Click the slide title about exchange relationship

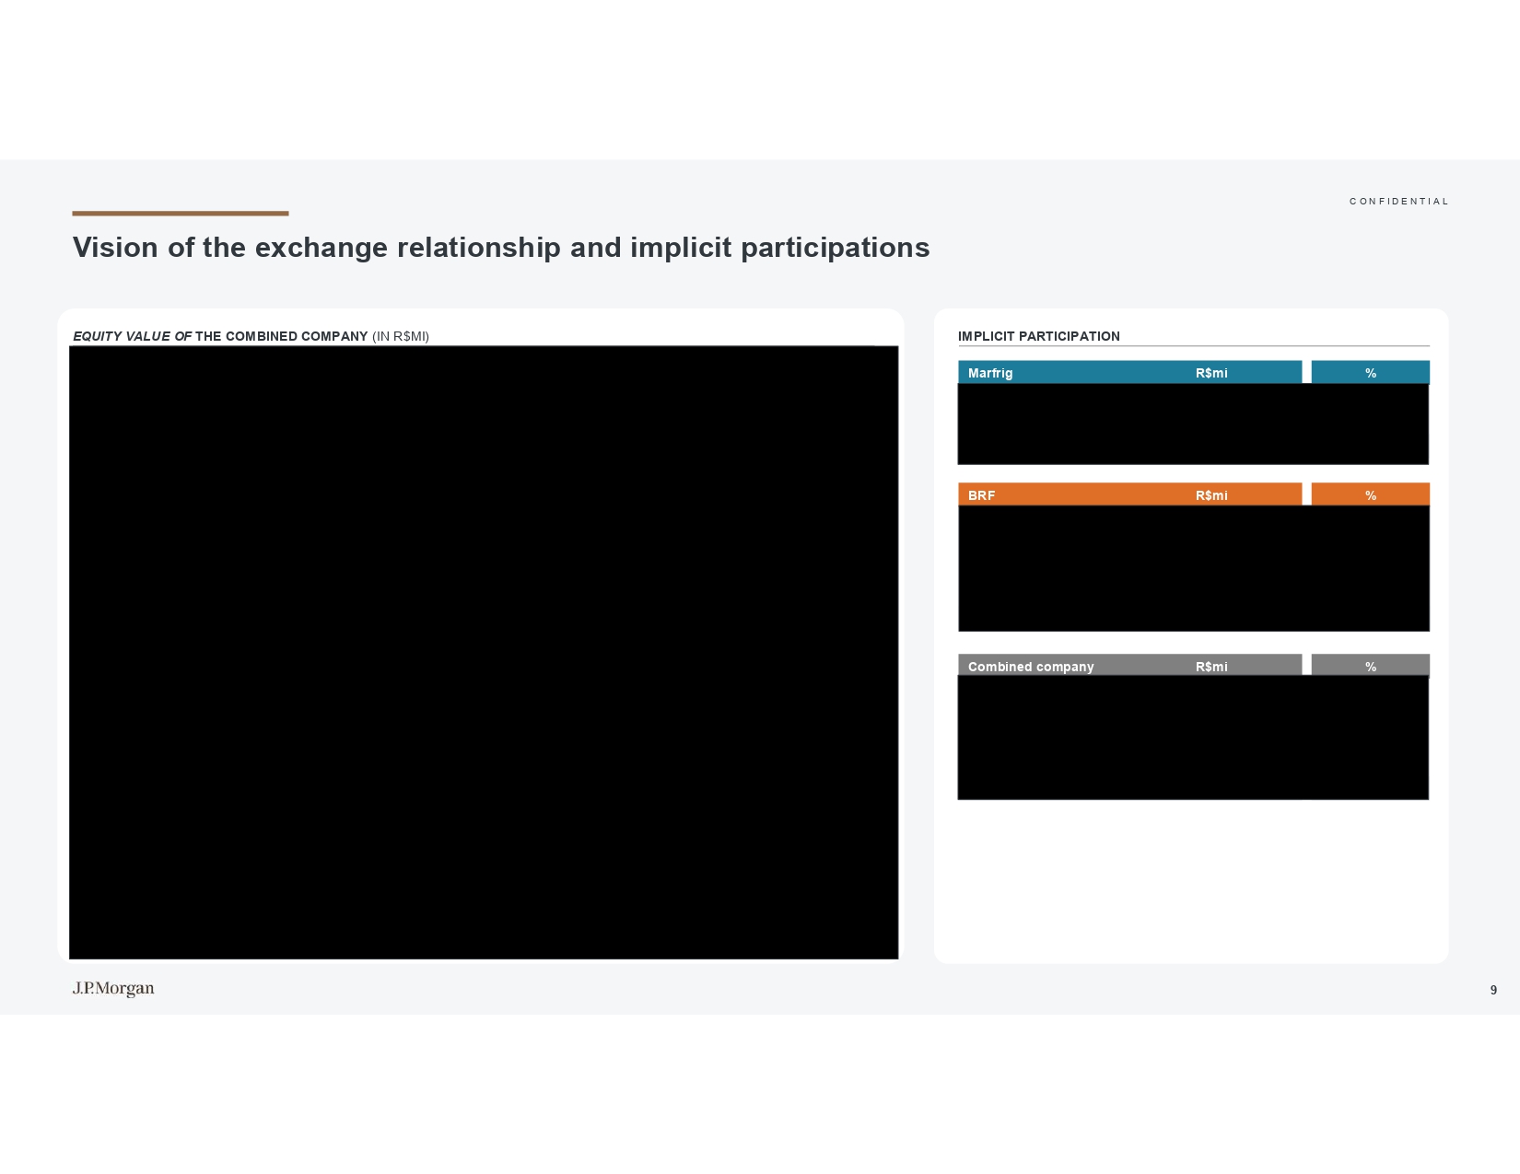click(501, 248)
